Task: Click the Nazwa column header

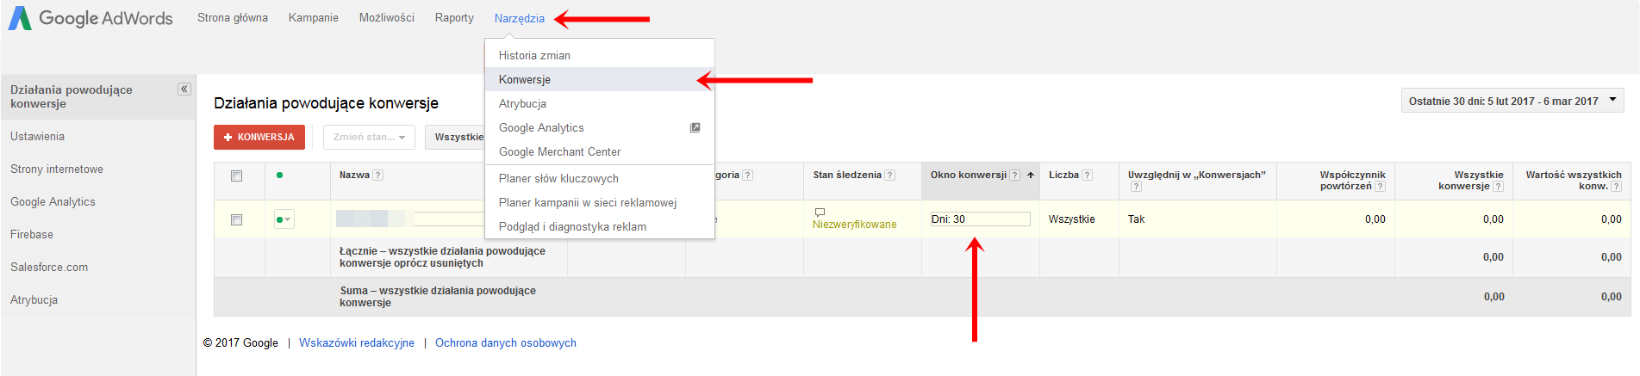Action: [354, 175]
